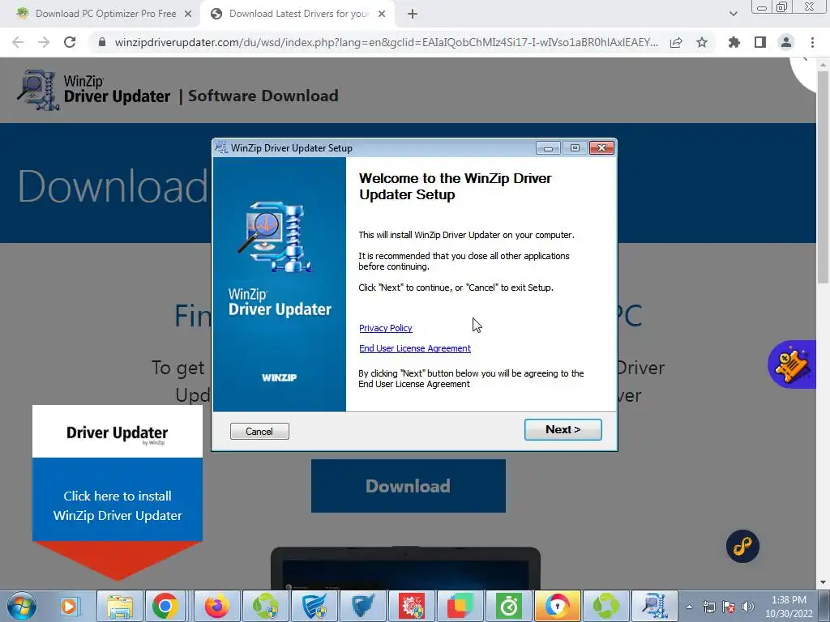Image resolution: width=830 pixels, height=622 pixels.
Task: Open Google Chrome in the taskbar
Action: pos(165,606)
